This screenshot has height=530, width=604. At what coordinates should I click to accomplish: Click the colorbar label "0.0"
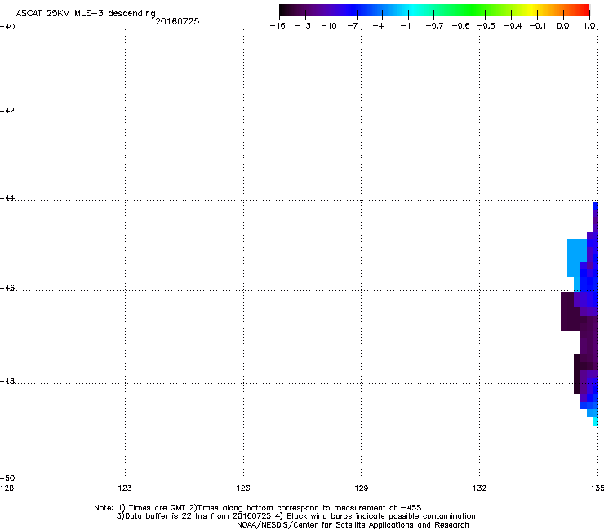point(563,26)
